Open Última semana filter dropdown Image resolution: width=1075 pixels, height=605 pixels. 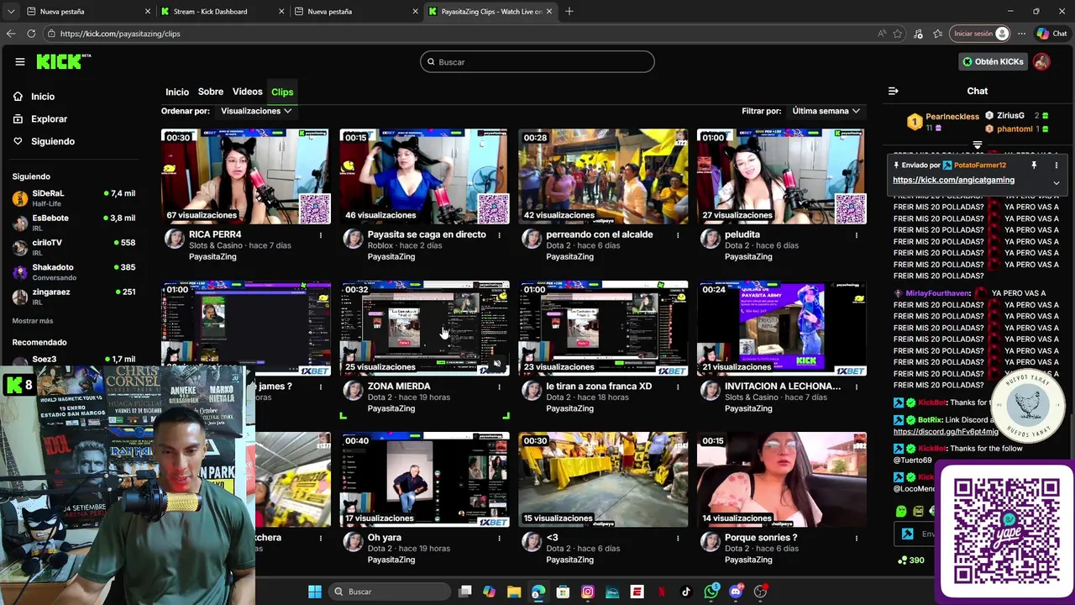[x=826, y=111]
